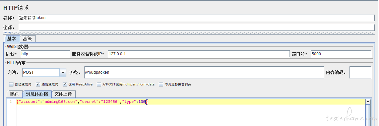Screen dimensions: 379x126
Task: Enable multipart / form-data for POST checkbox
Action: [99, 84]
